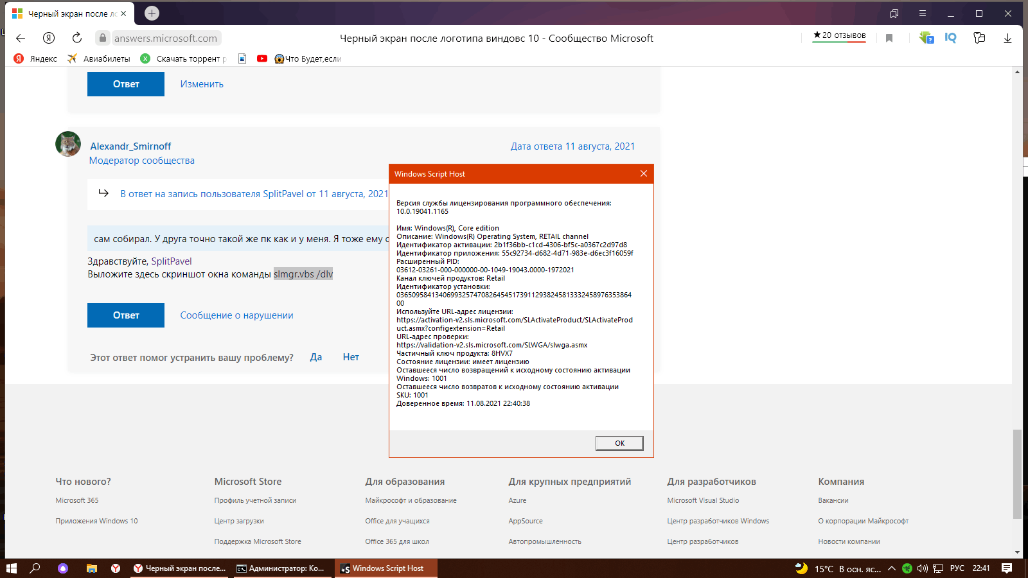Click 'Сообщение о нарушении' link
The width and height of the screenshot is (1028, 578).
point(236,315)
